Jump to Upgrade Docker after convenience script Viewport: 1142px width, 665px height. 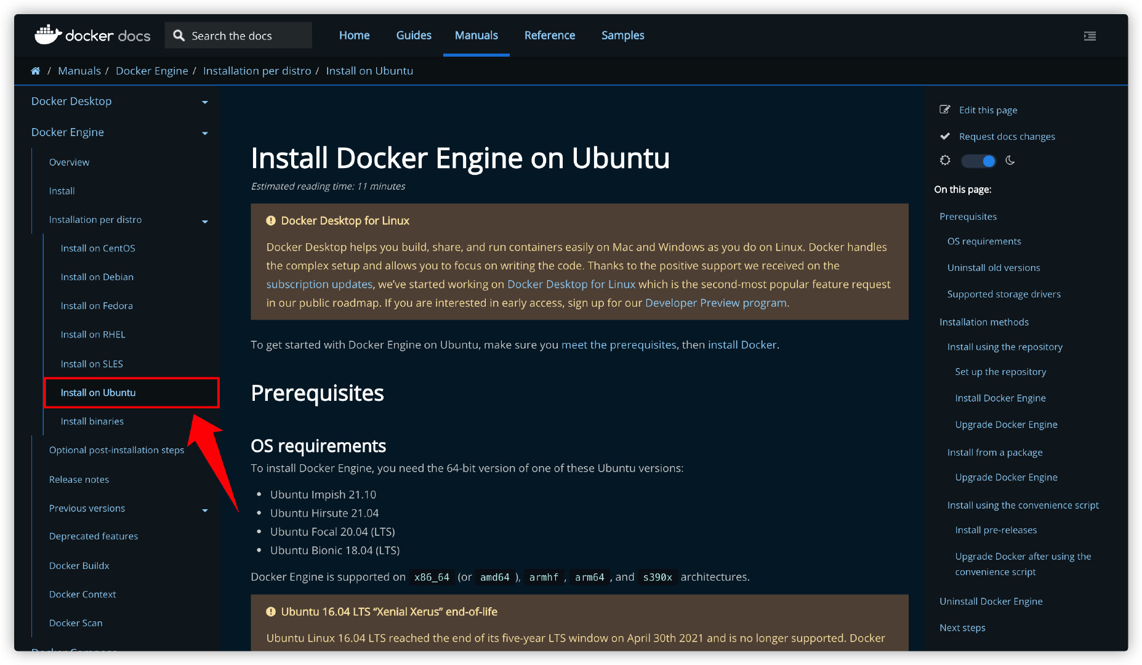pyautogui.click(x=1023, y=564)
